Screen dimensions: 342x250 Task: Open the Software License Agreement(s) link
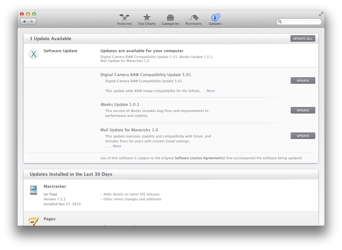[200, 158]
